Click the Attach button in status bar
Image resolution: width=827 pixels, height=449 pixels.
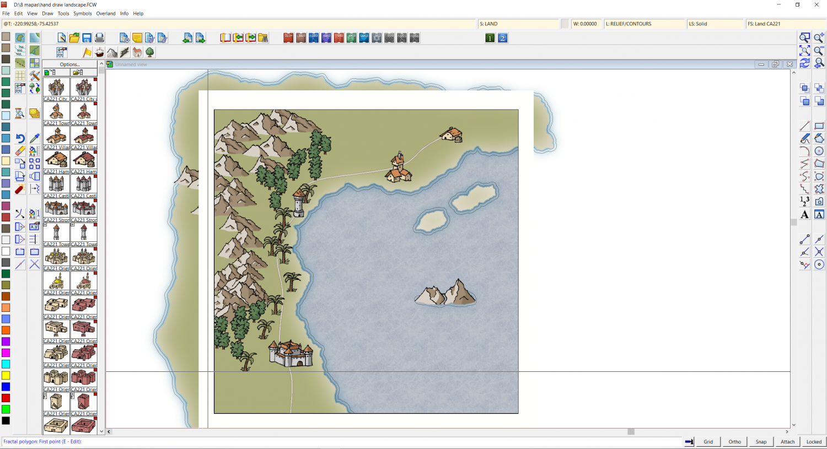point(787,442)
